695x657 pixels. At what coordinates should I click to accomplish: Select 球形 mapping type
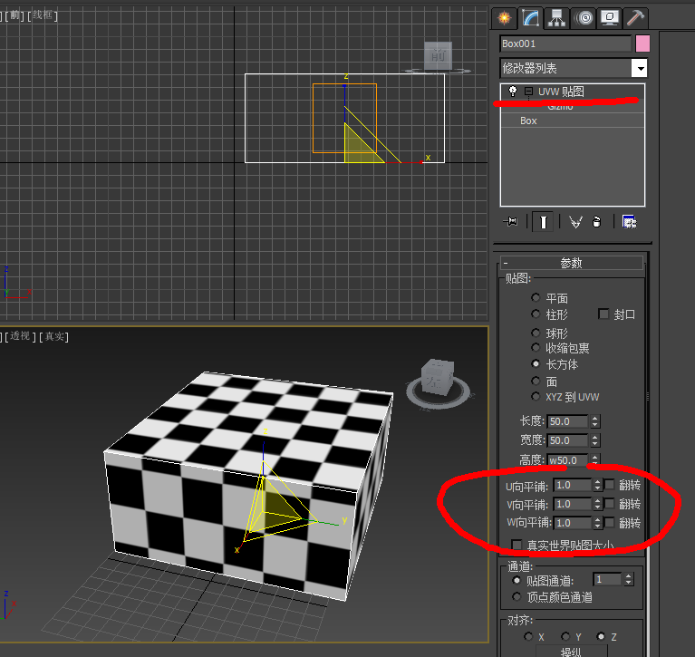click(536, 333)
